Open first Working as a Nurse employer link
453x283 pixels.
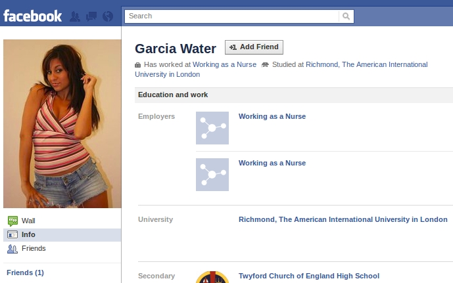click(x=272, y=116)
